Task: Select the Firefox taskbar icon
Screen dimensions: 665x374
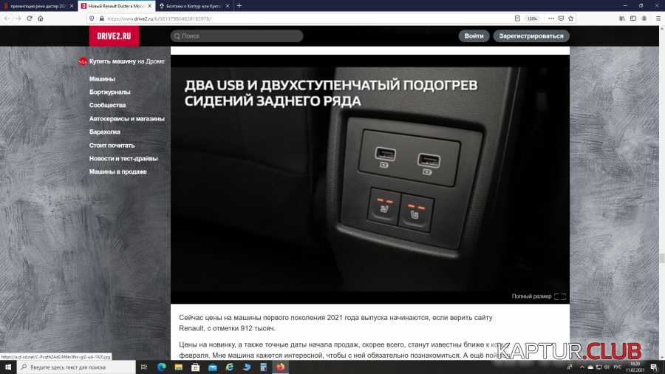Action: [x=280, y=367]
